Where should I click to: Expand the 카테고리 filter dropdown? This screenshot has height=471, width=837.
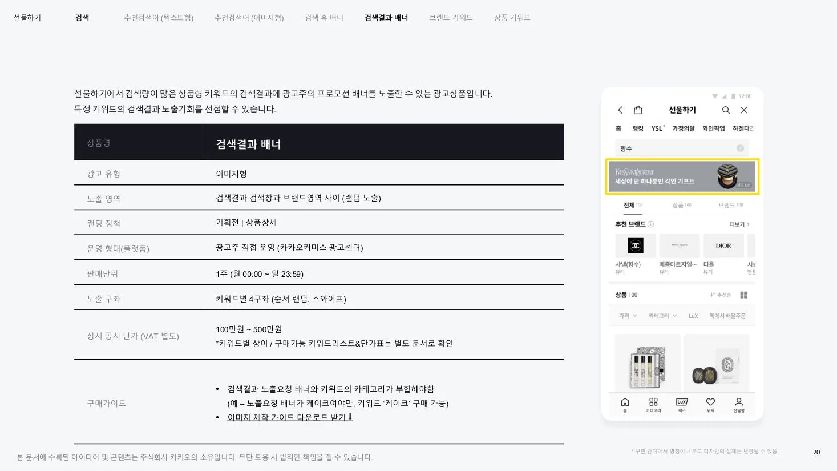coord(662,316)
